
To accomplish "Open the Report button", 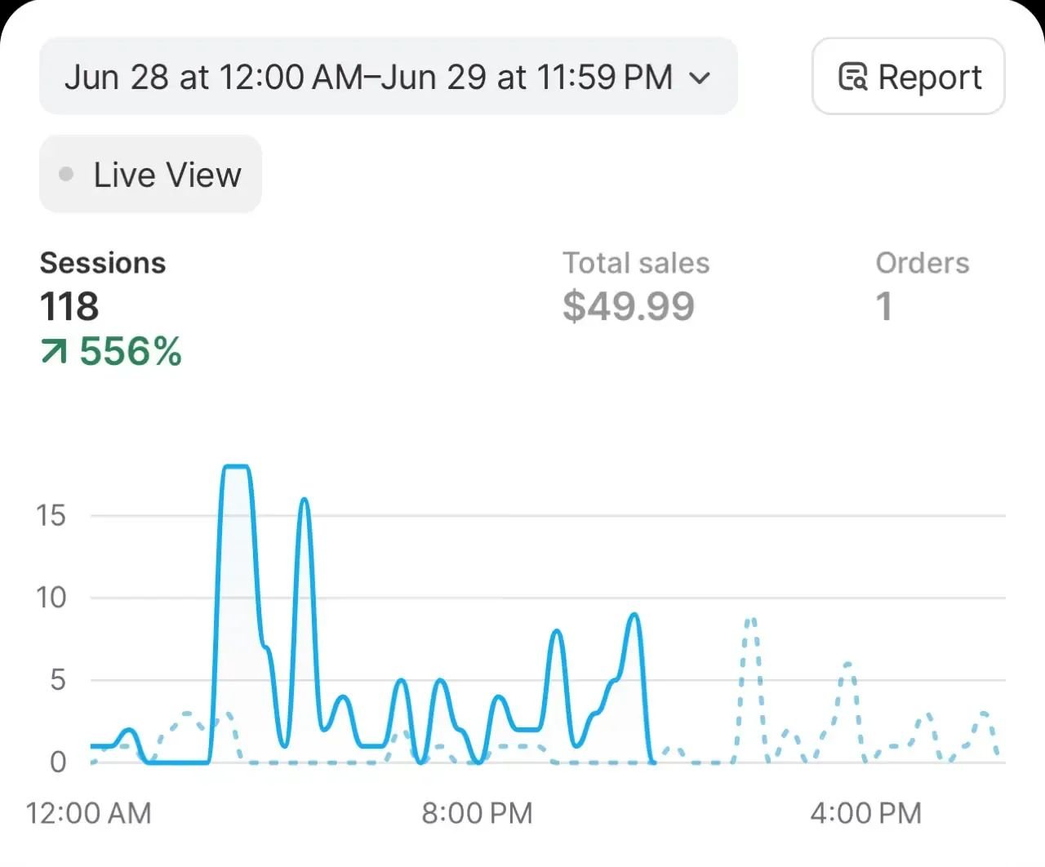I will point(908,76).
